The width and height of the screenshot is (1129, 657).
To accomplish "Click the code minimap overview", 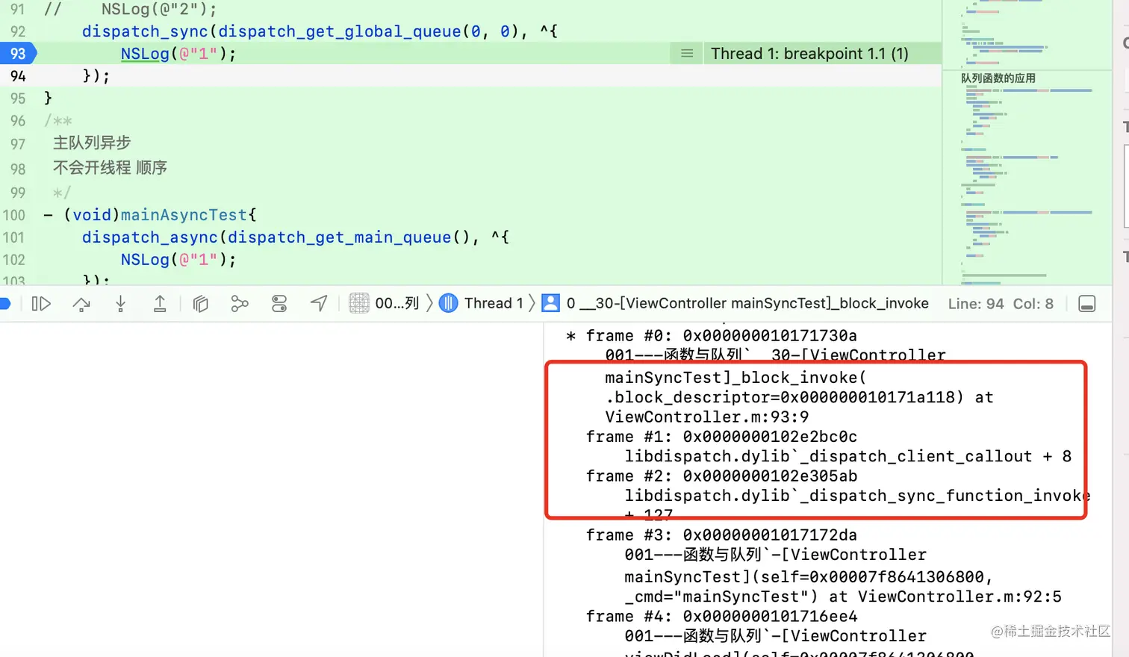I will click(x=1027, y=142).
